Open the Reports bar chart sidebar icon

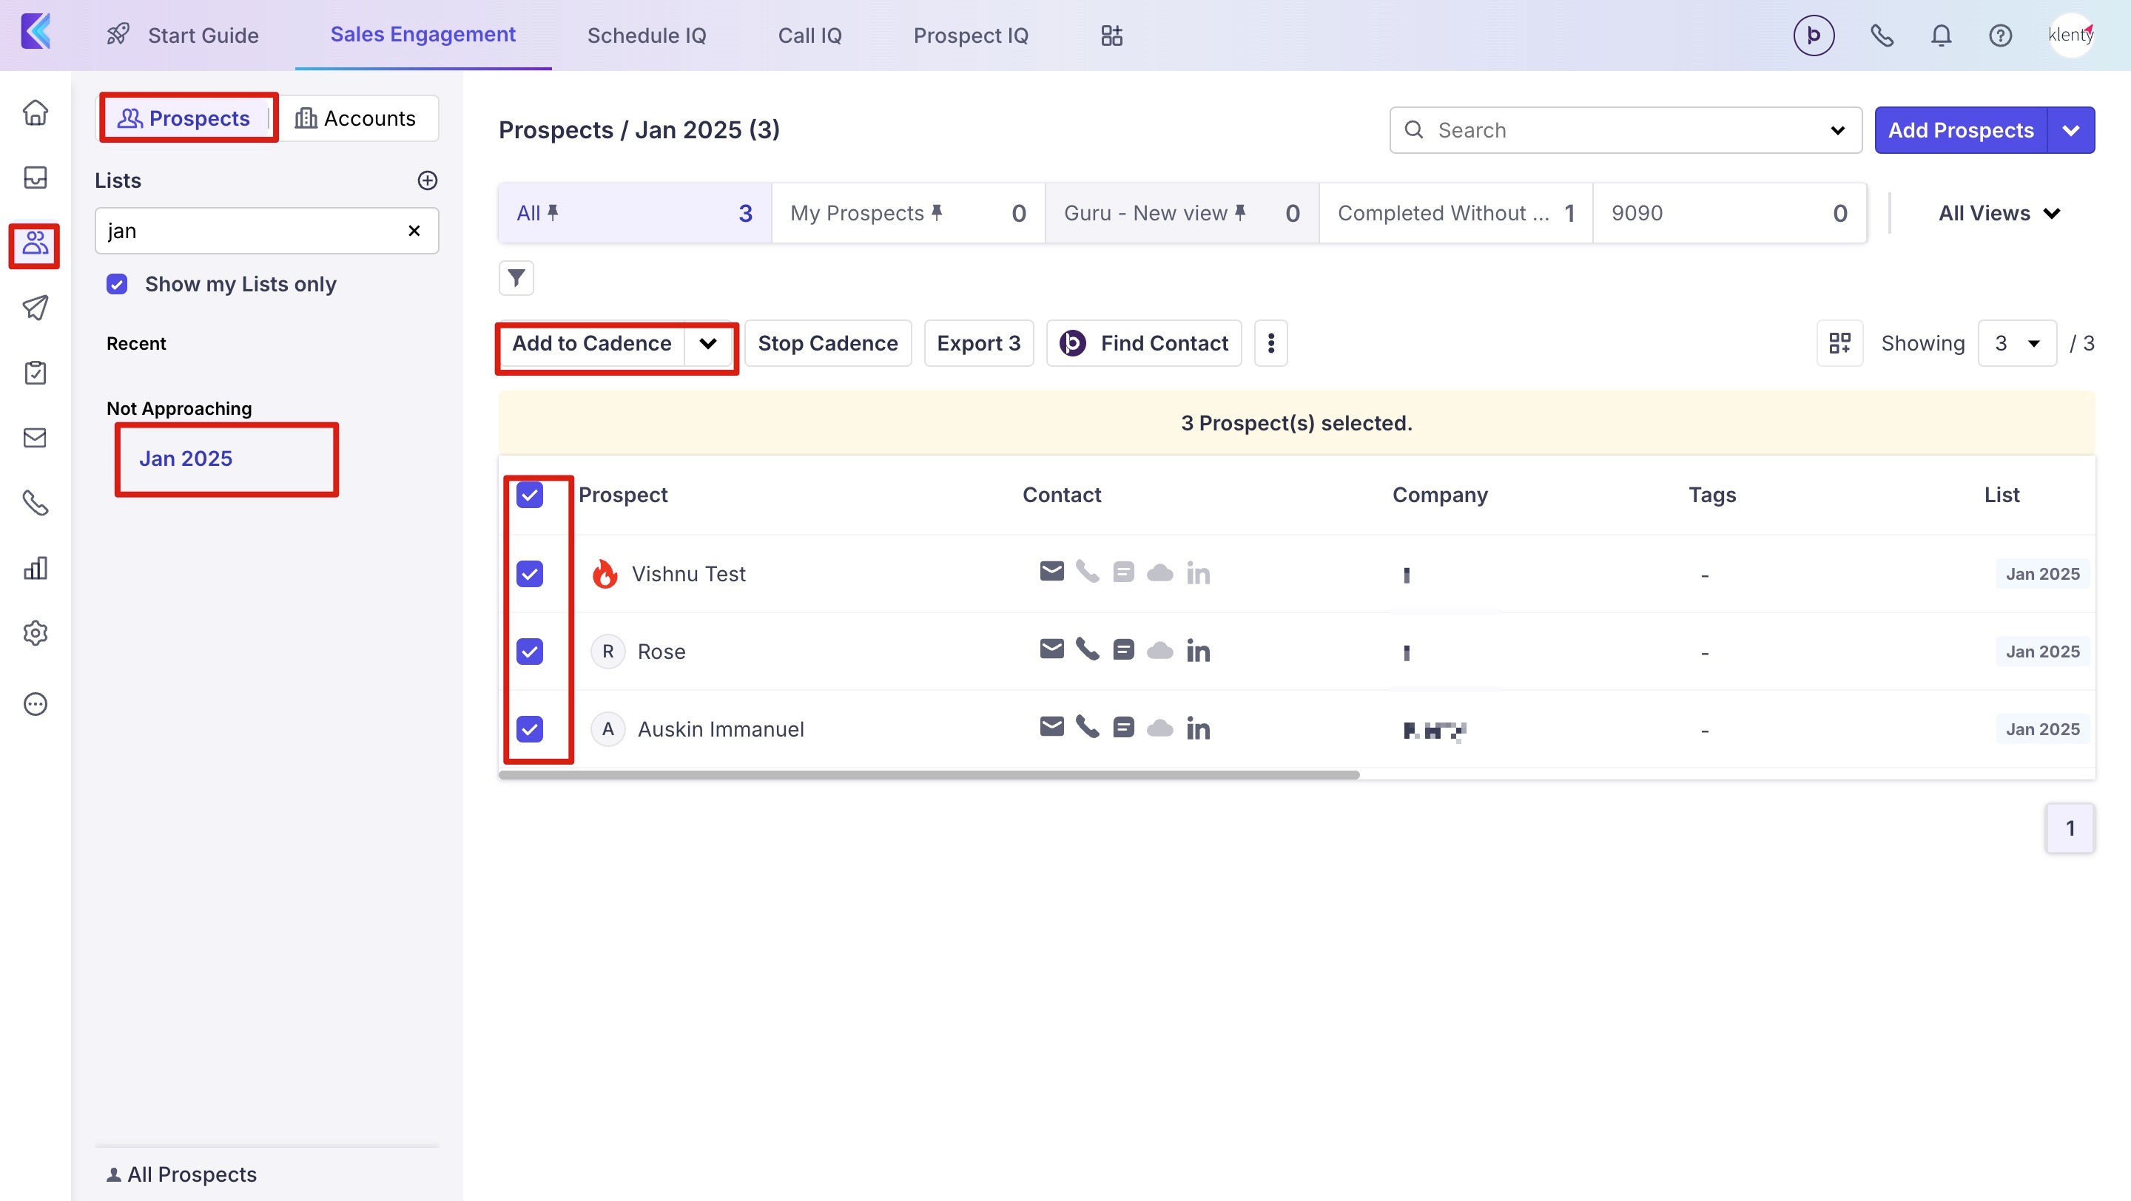(35, 568)
